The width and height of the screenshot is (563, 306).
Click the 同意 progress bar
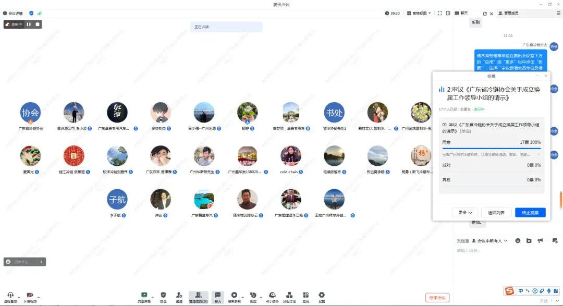coord(491,148)
